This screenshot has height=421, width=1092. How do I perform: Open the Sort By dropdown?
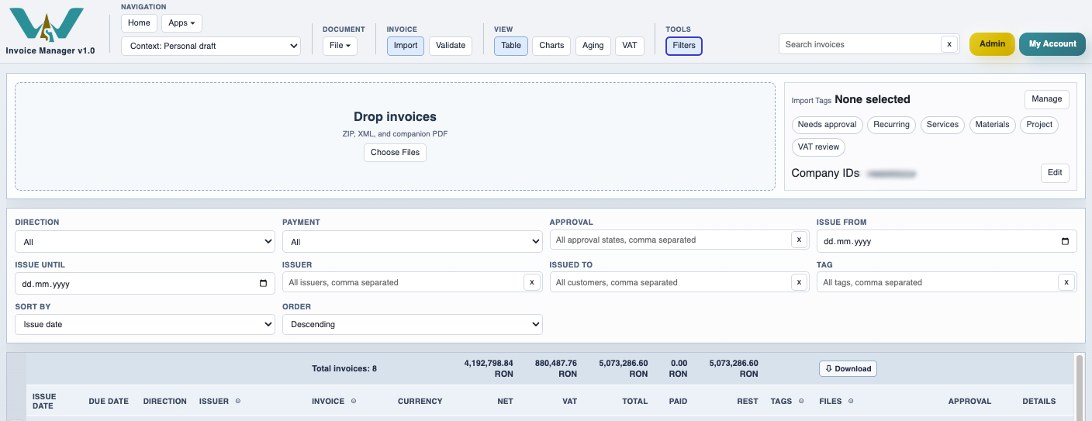click(145, 324)
